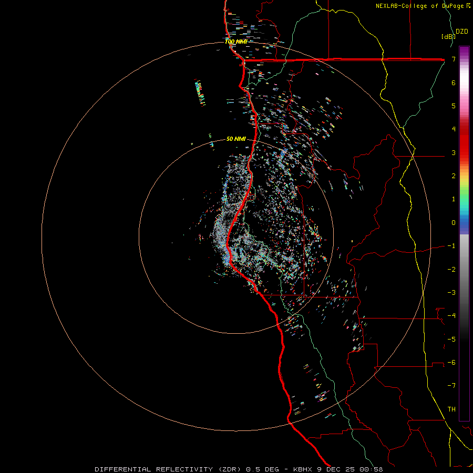
Task: Click the 5 tick on the color scale
Action: [454, 106]
